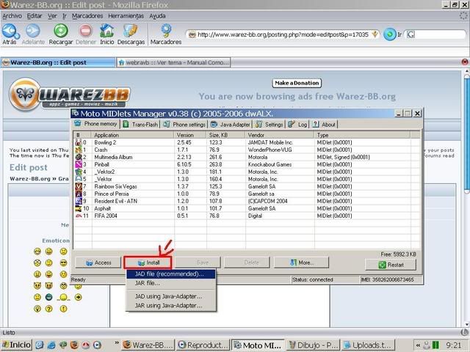Click the Pinball application icon

tap(79, 164)
